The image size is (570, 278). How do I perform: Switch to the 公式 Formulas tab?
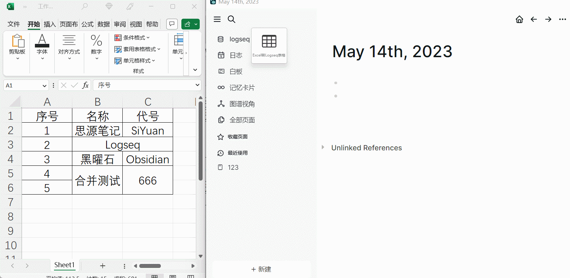(87, 24)
